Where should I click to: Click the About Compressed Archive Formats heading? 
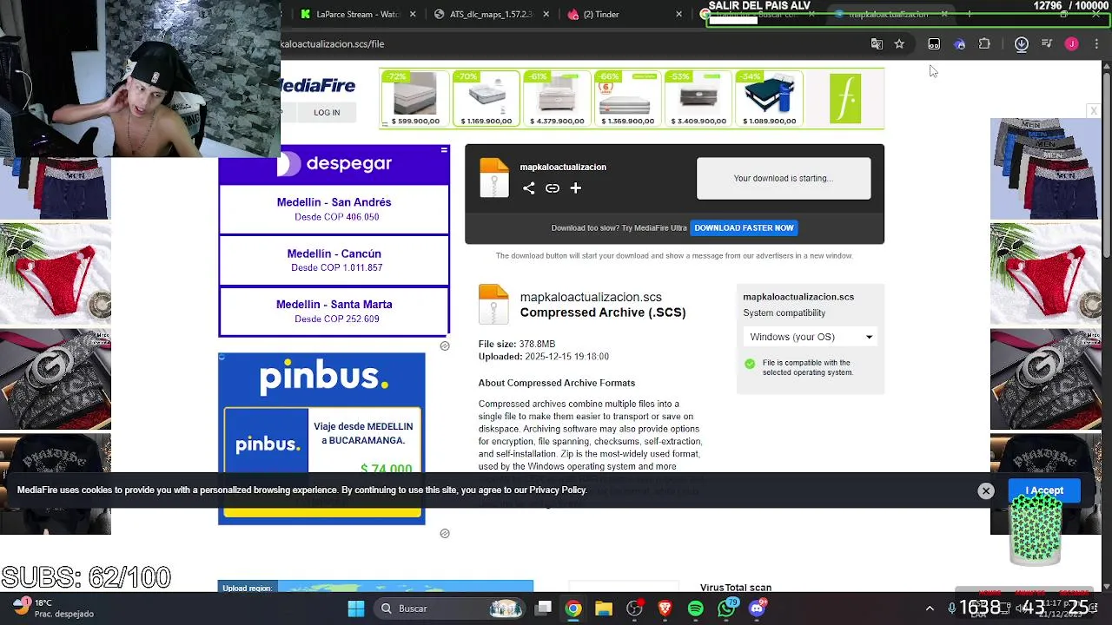(557, 383)
